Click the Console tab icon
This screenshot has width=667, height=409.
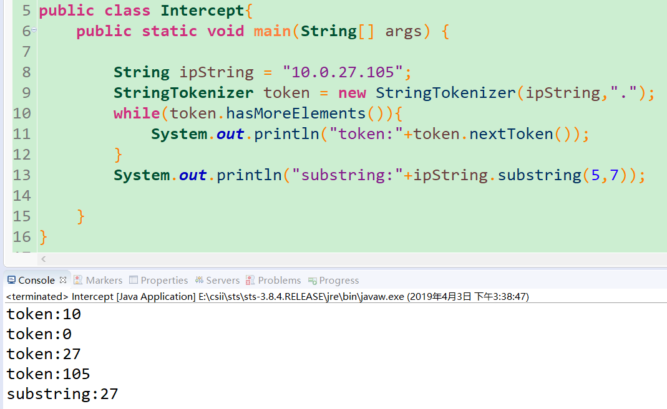[11, 280]
